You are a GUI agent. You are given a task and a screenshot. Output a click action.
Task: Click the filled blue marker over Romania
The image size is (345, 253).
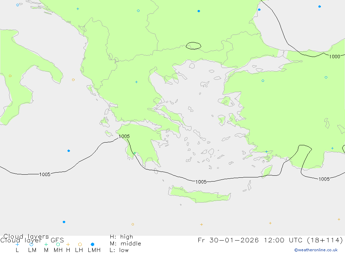click(199, 11)
